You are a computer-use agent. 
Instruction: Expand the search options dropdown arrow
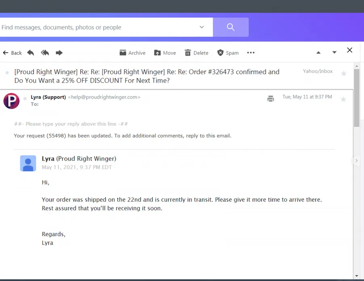click(x=202, y=27)
